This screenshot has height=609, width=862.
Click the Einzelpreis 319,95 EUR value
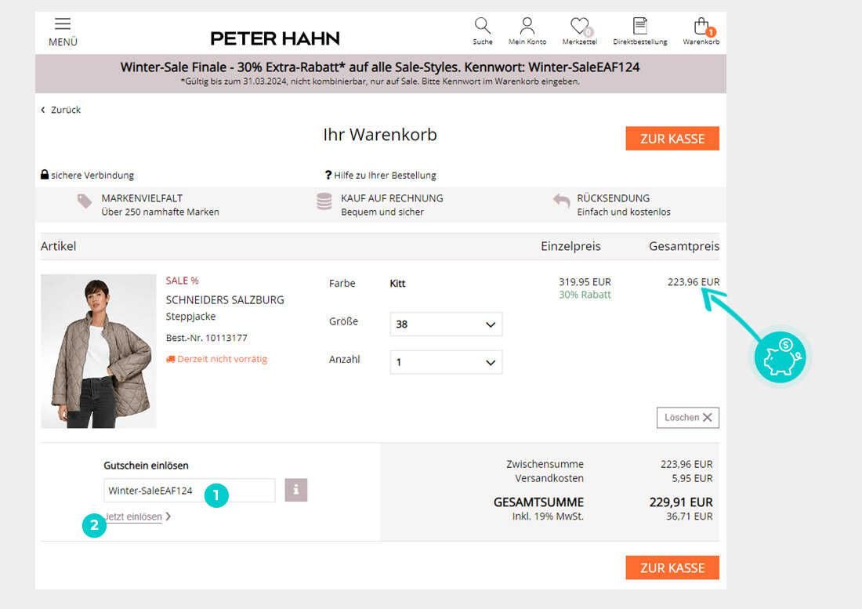(x=585, y=282)
